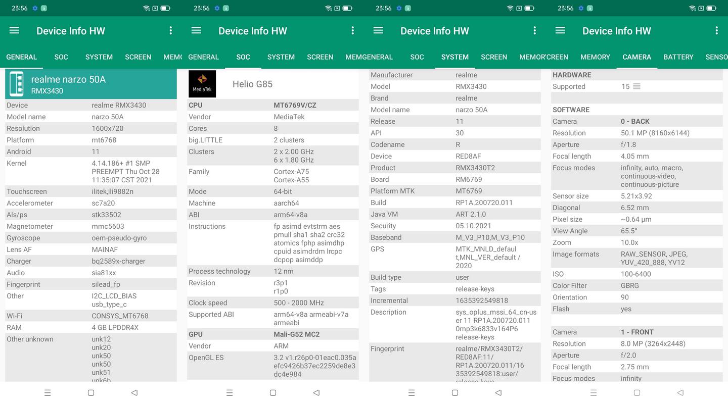Select the Fingerprint silead_fp row
The width and height of the screenshot is (728, 404).
tap(91, 284)
